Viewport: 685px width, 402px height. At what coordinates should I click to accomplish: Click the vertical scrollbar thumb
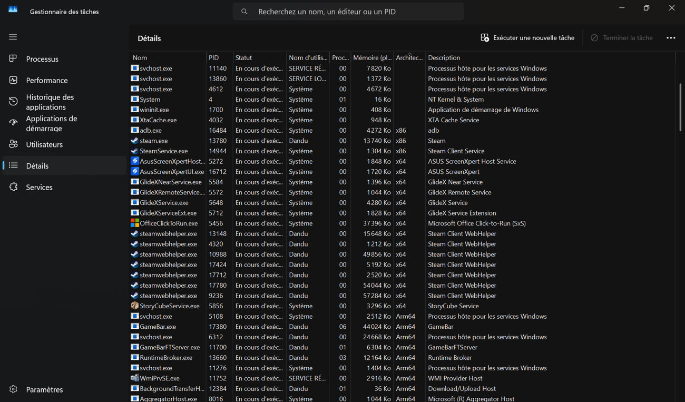[x=680, y=107]
